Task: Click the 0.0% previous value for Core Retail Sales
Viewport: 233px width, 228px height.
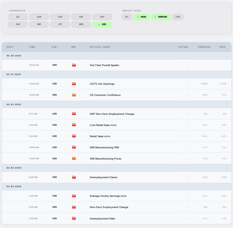Action: (x=224, y=125)
